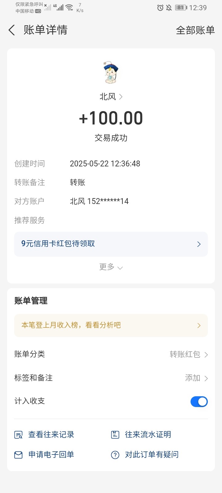Expand the 更多 details section
Image resolution: width=222 pixels, height=493 pixels.
point(111,267)
